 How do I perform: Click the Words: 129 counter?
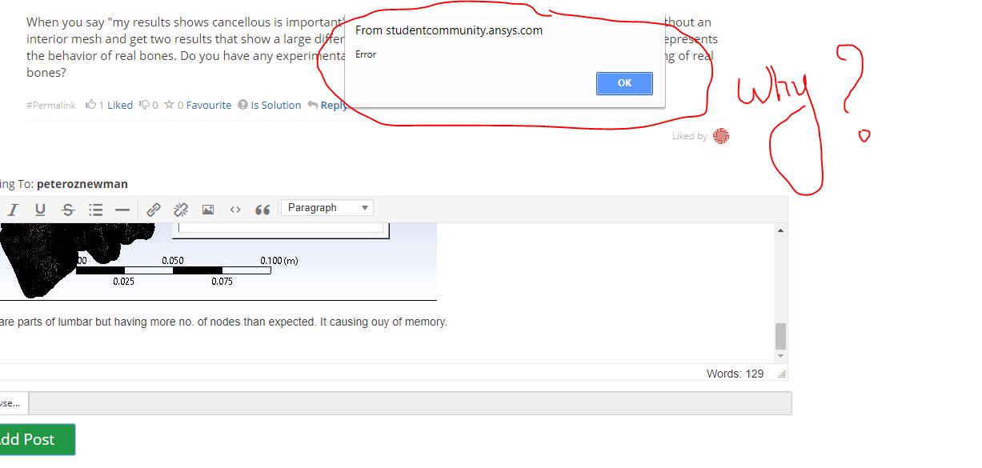coord(735,374)
